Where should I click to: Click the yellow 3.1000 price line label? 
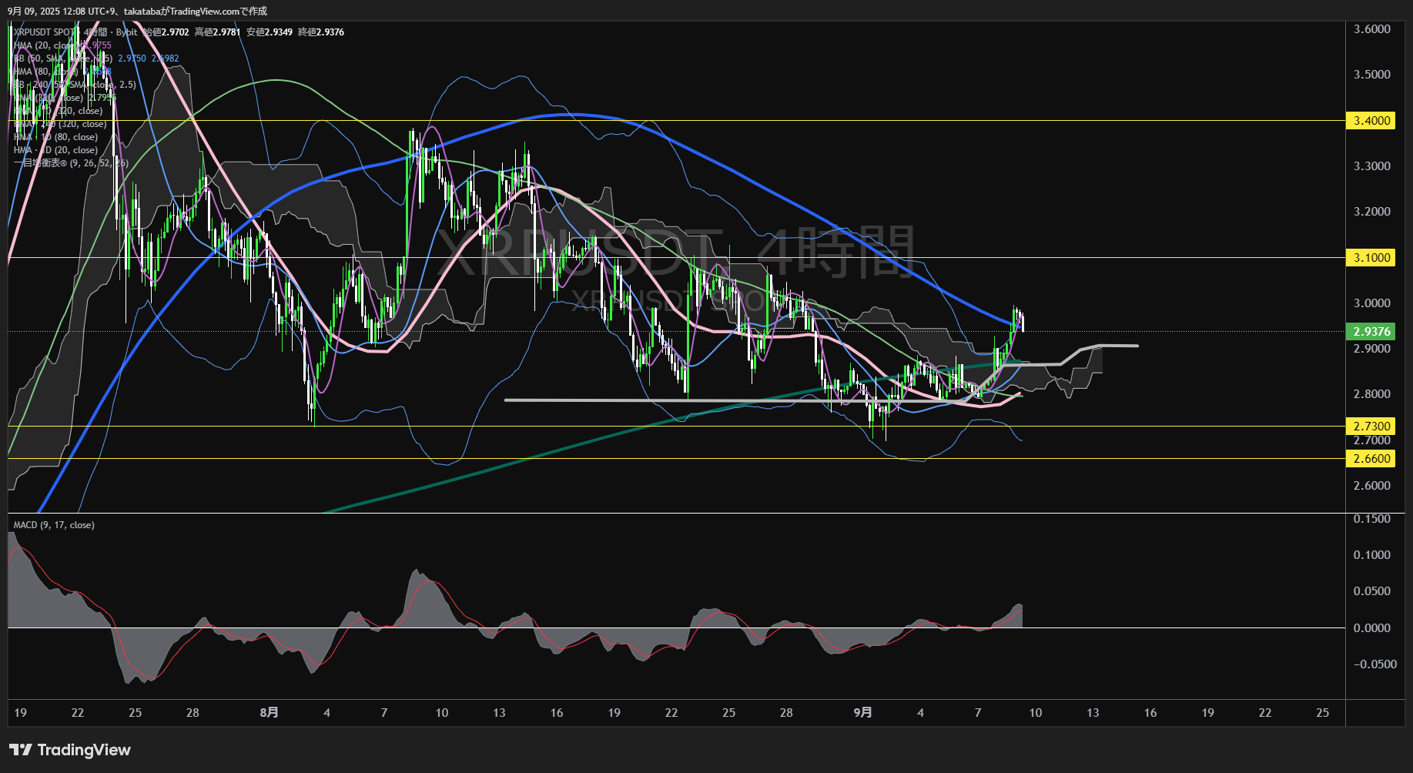[x=1370, y=258]
